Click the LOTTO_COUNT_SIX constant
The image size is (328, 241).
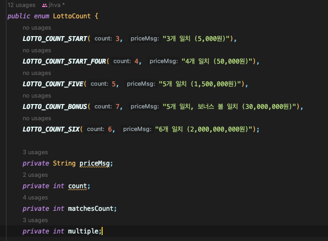pos(51,129)
